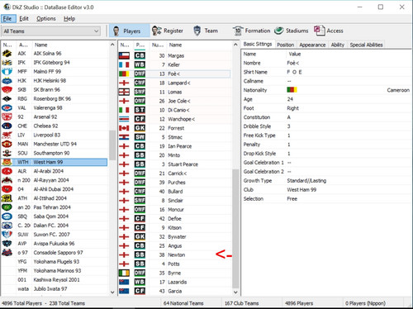Image resolution: width=413 pixels, height=309 pixels.
Task: Click the Shirt Name value F O E
Action: tap(294, 72)
